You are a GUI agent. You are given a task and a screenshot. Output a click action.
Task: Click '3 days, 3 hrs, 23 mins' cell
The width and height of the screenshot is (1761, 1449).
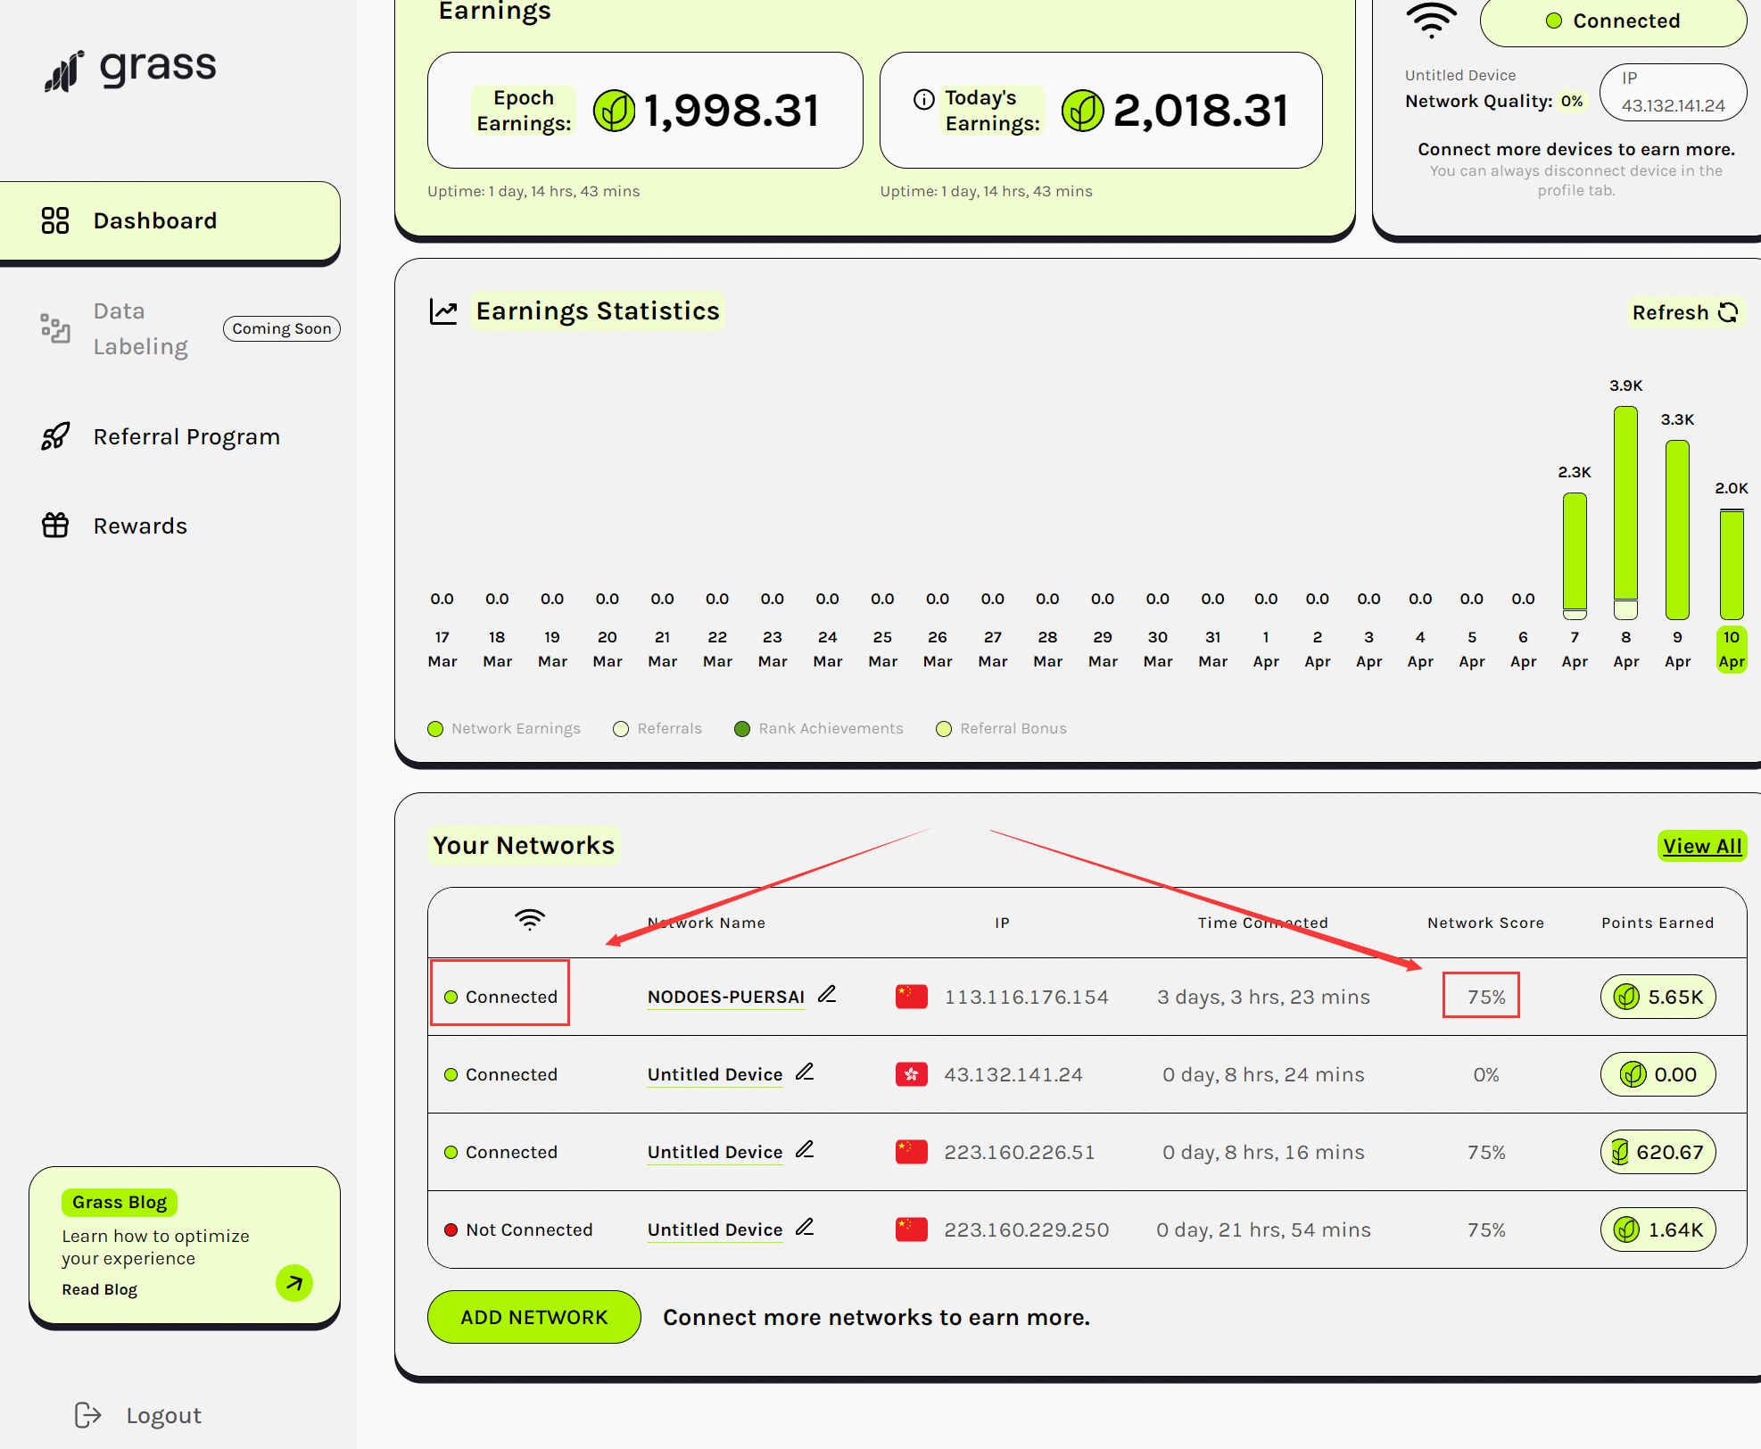(1263, 998)
